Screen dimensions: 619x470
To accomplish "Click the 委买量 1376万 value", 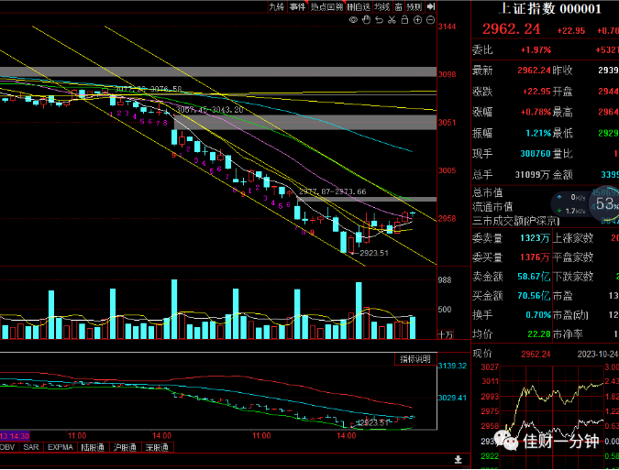I will 535,257.
